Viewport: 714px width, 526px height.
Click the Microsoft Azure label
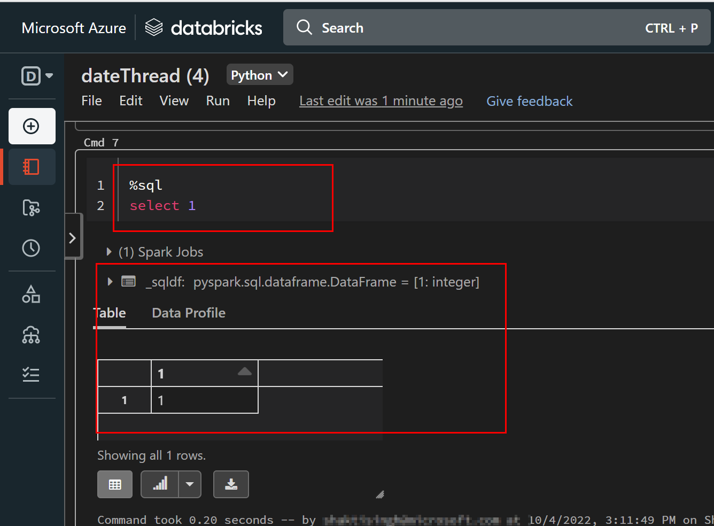click(74, 28)
